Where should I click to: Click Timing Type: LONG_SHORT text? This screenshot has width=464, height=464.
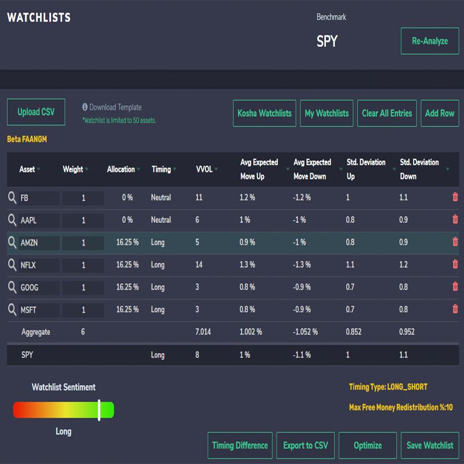point(388,387)
